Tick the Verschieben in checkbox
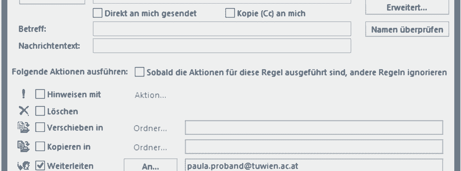The width and height of the screenshot is (461, 171). point(40,127)
